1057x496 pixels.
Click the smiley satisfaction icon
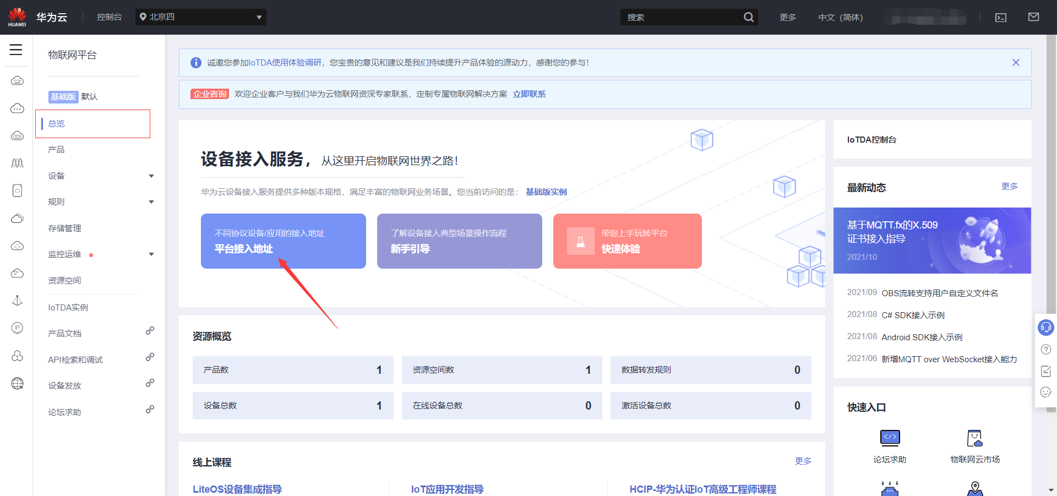(1046, 392)
